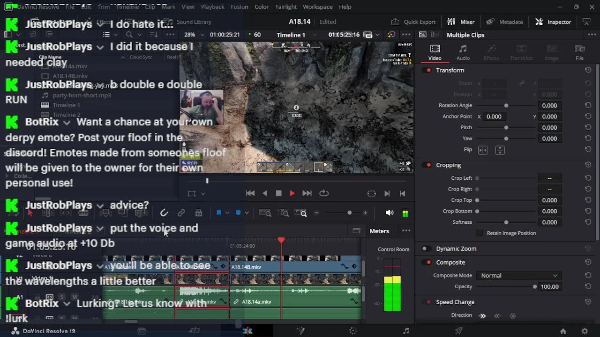600x337 pixels.
Task: Switch to the Inspector Audio tab
Action: [463, 52]
